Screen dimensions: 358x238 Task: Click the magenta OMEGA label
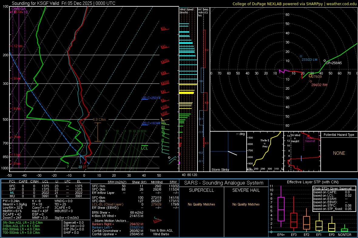tap(19, 9)
